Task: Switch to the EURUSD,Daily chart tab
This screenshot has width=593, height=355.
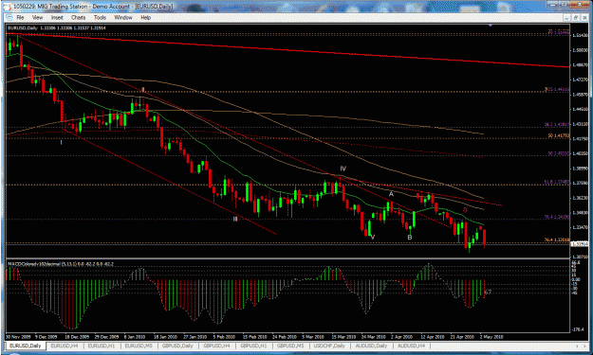Action: point(26,346)
